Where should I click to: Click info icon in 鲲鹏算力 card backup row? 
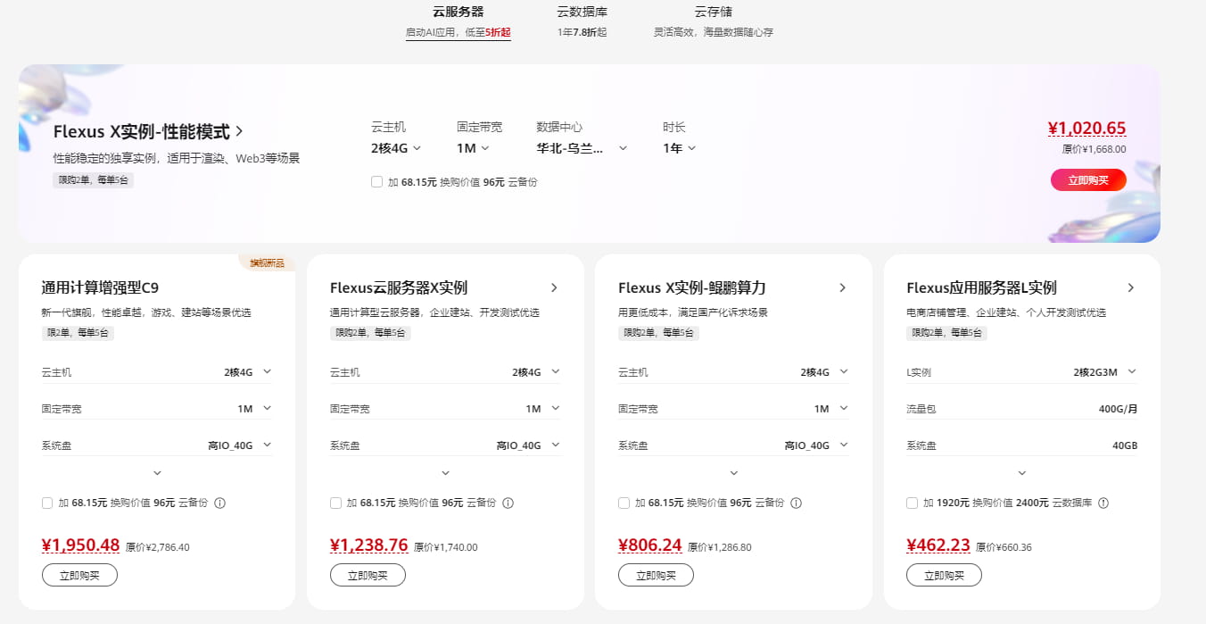pyautogui.click(x=797, y=503)
